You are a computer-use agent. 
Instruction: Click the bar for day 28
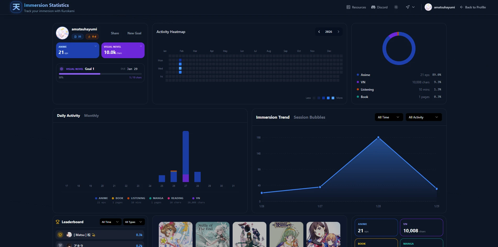click(x=198, y=177)
